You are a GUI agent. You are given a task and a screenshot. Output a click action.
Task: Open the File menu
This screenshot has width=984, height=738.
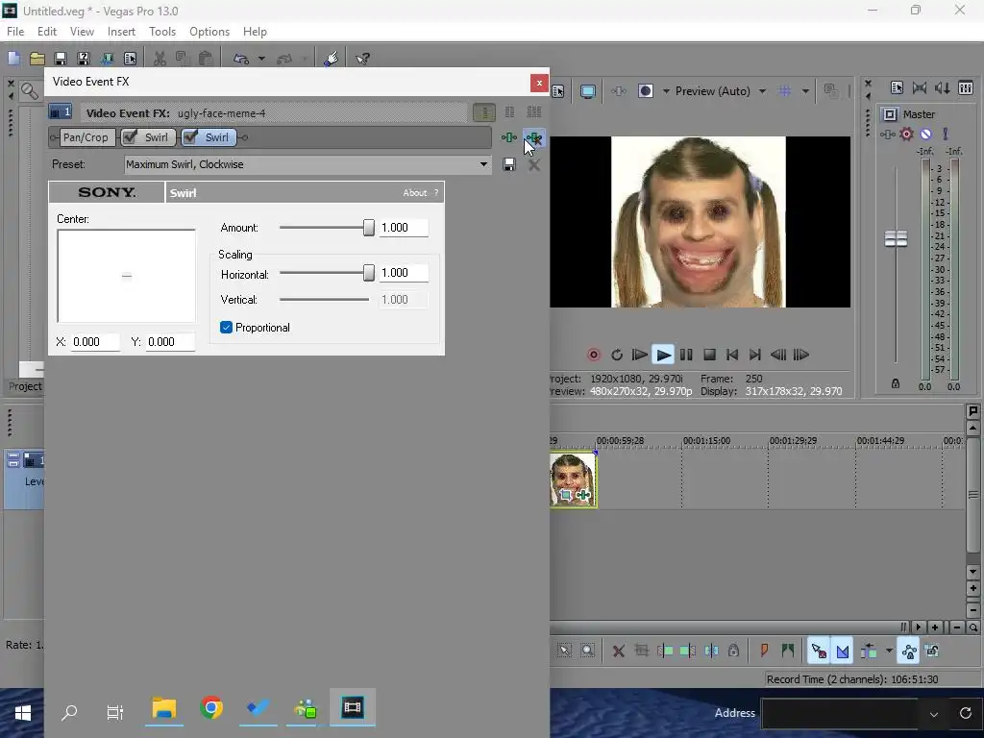coord(15,32)
